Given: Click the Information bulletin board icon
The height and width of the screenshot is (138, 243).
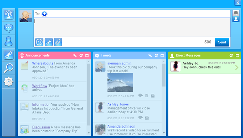Looking at the screenshot, I should [x=25, y=107].
